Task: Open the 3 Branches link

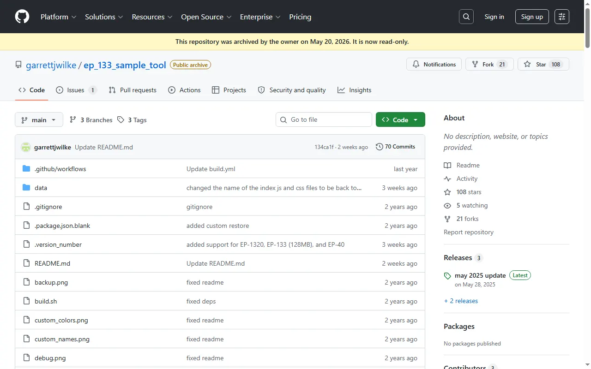Action: [x=91, y=120]
